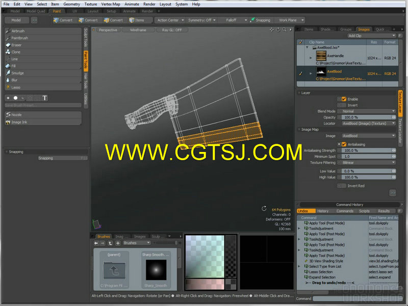
Task: Click the High Value field
Action: 368,177
